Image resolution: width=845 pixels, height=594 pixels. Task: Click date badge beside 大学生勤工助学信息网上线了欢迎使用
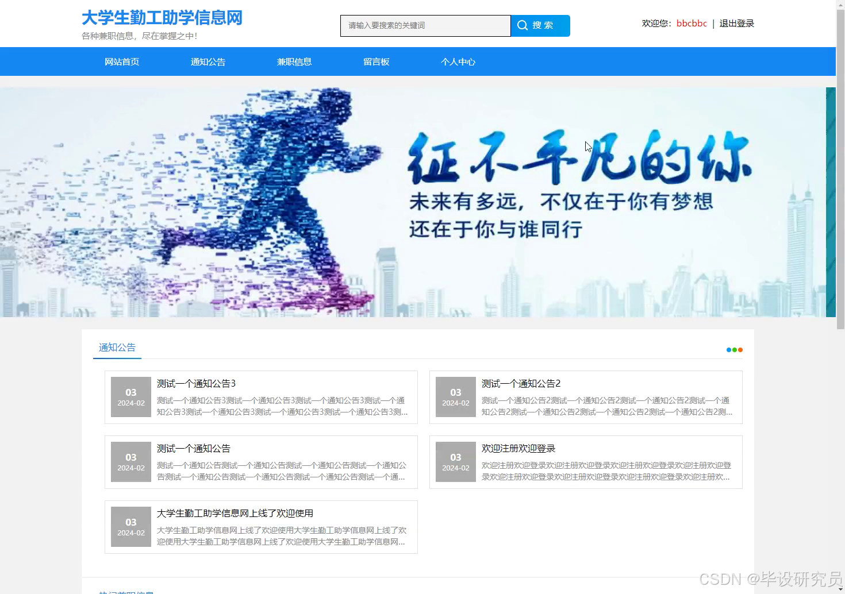tap(131, 527)
